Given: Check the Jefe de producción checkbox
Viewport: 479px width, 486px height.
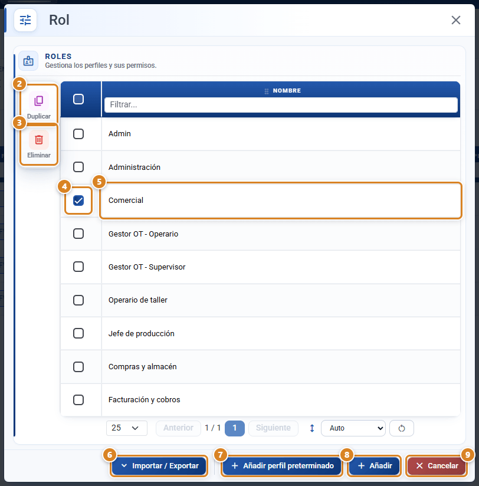Looking at the screenshot, I should [x=78, y=333].
